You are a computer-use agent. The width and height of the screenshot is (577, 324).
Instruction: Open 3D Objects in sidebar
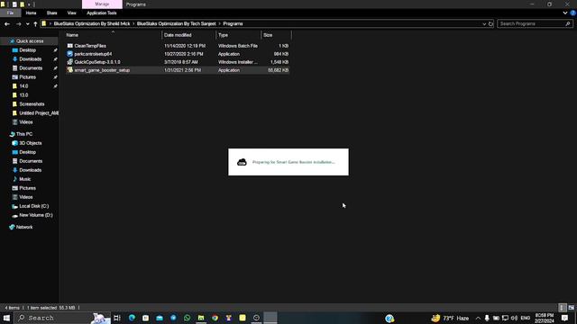[30, 143]
